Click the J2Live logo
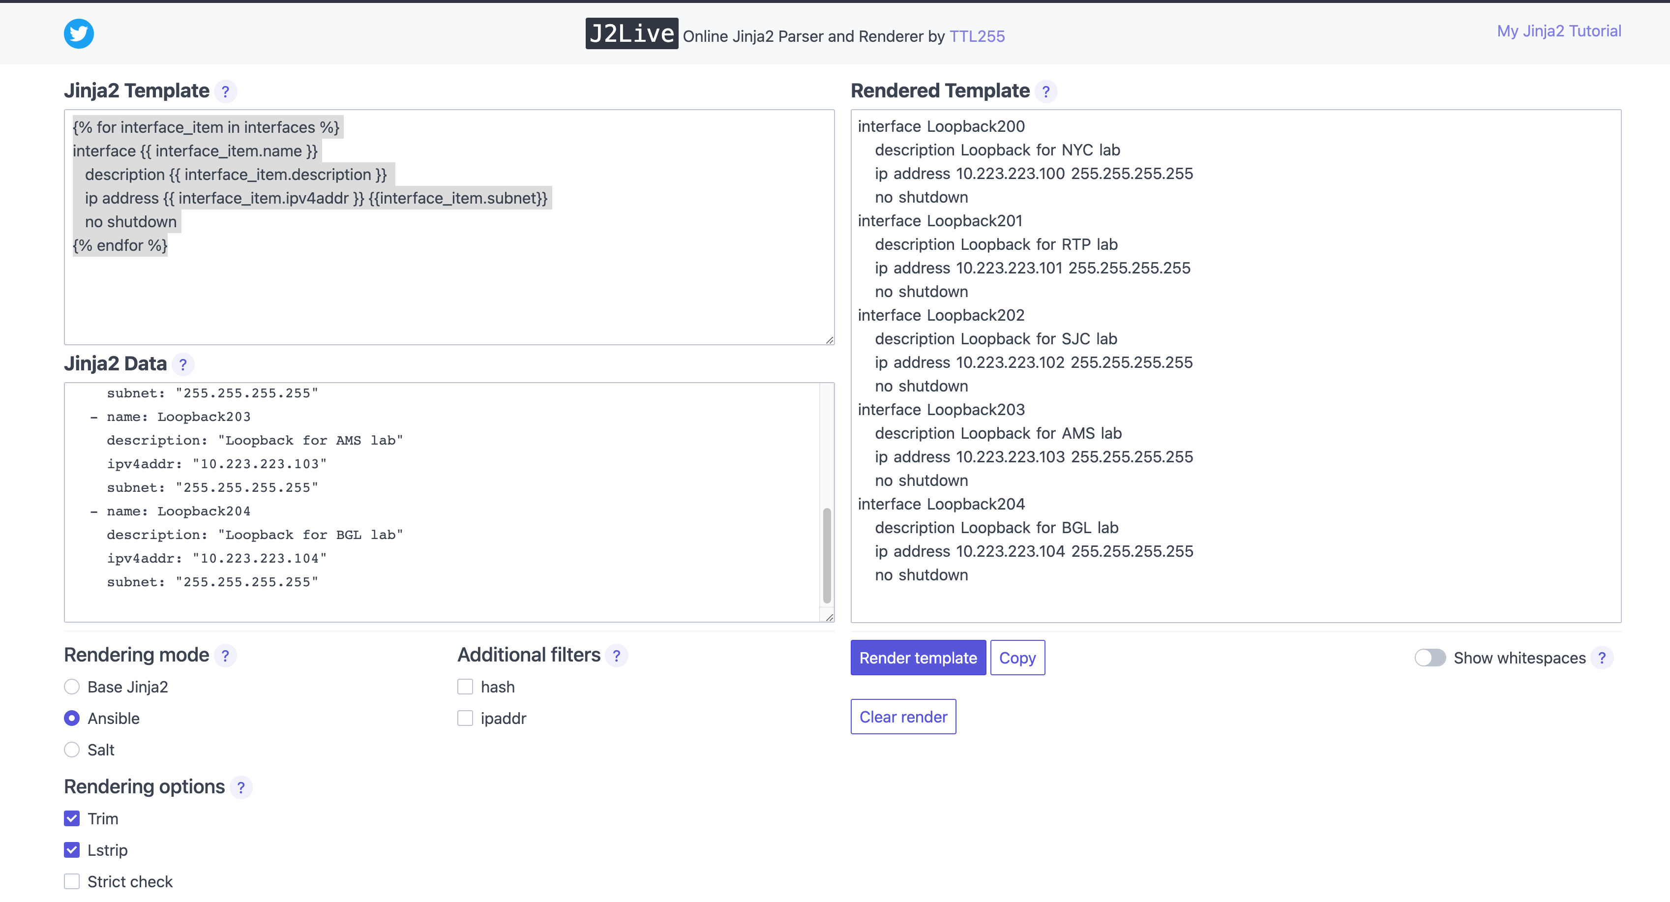This screenshot has height=902, width=1670. tap(631, 34)
